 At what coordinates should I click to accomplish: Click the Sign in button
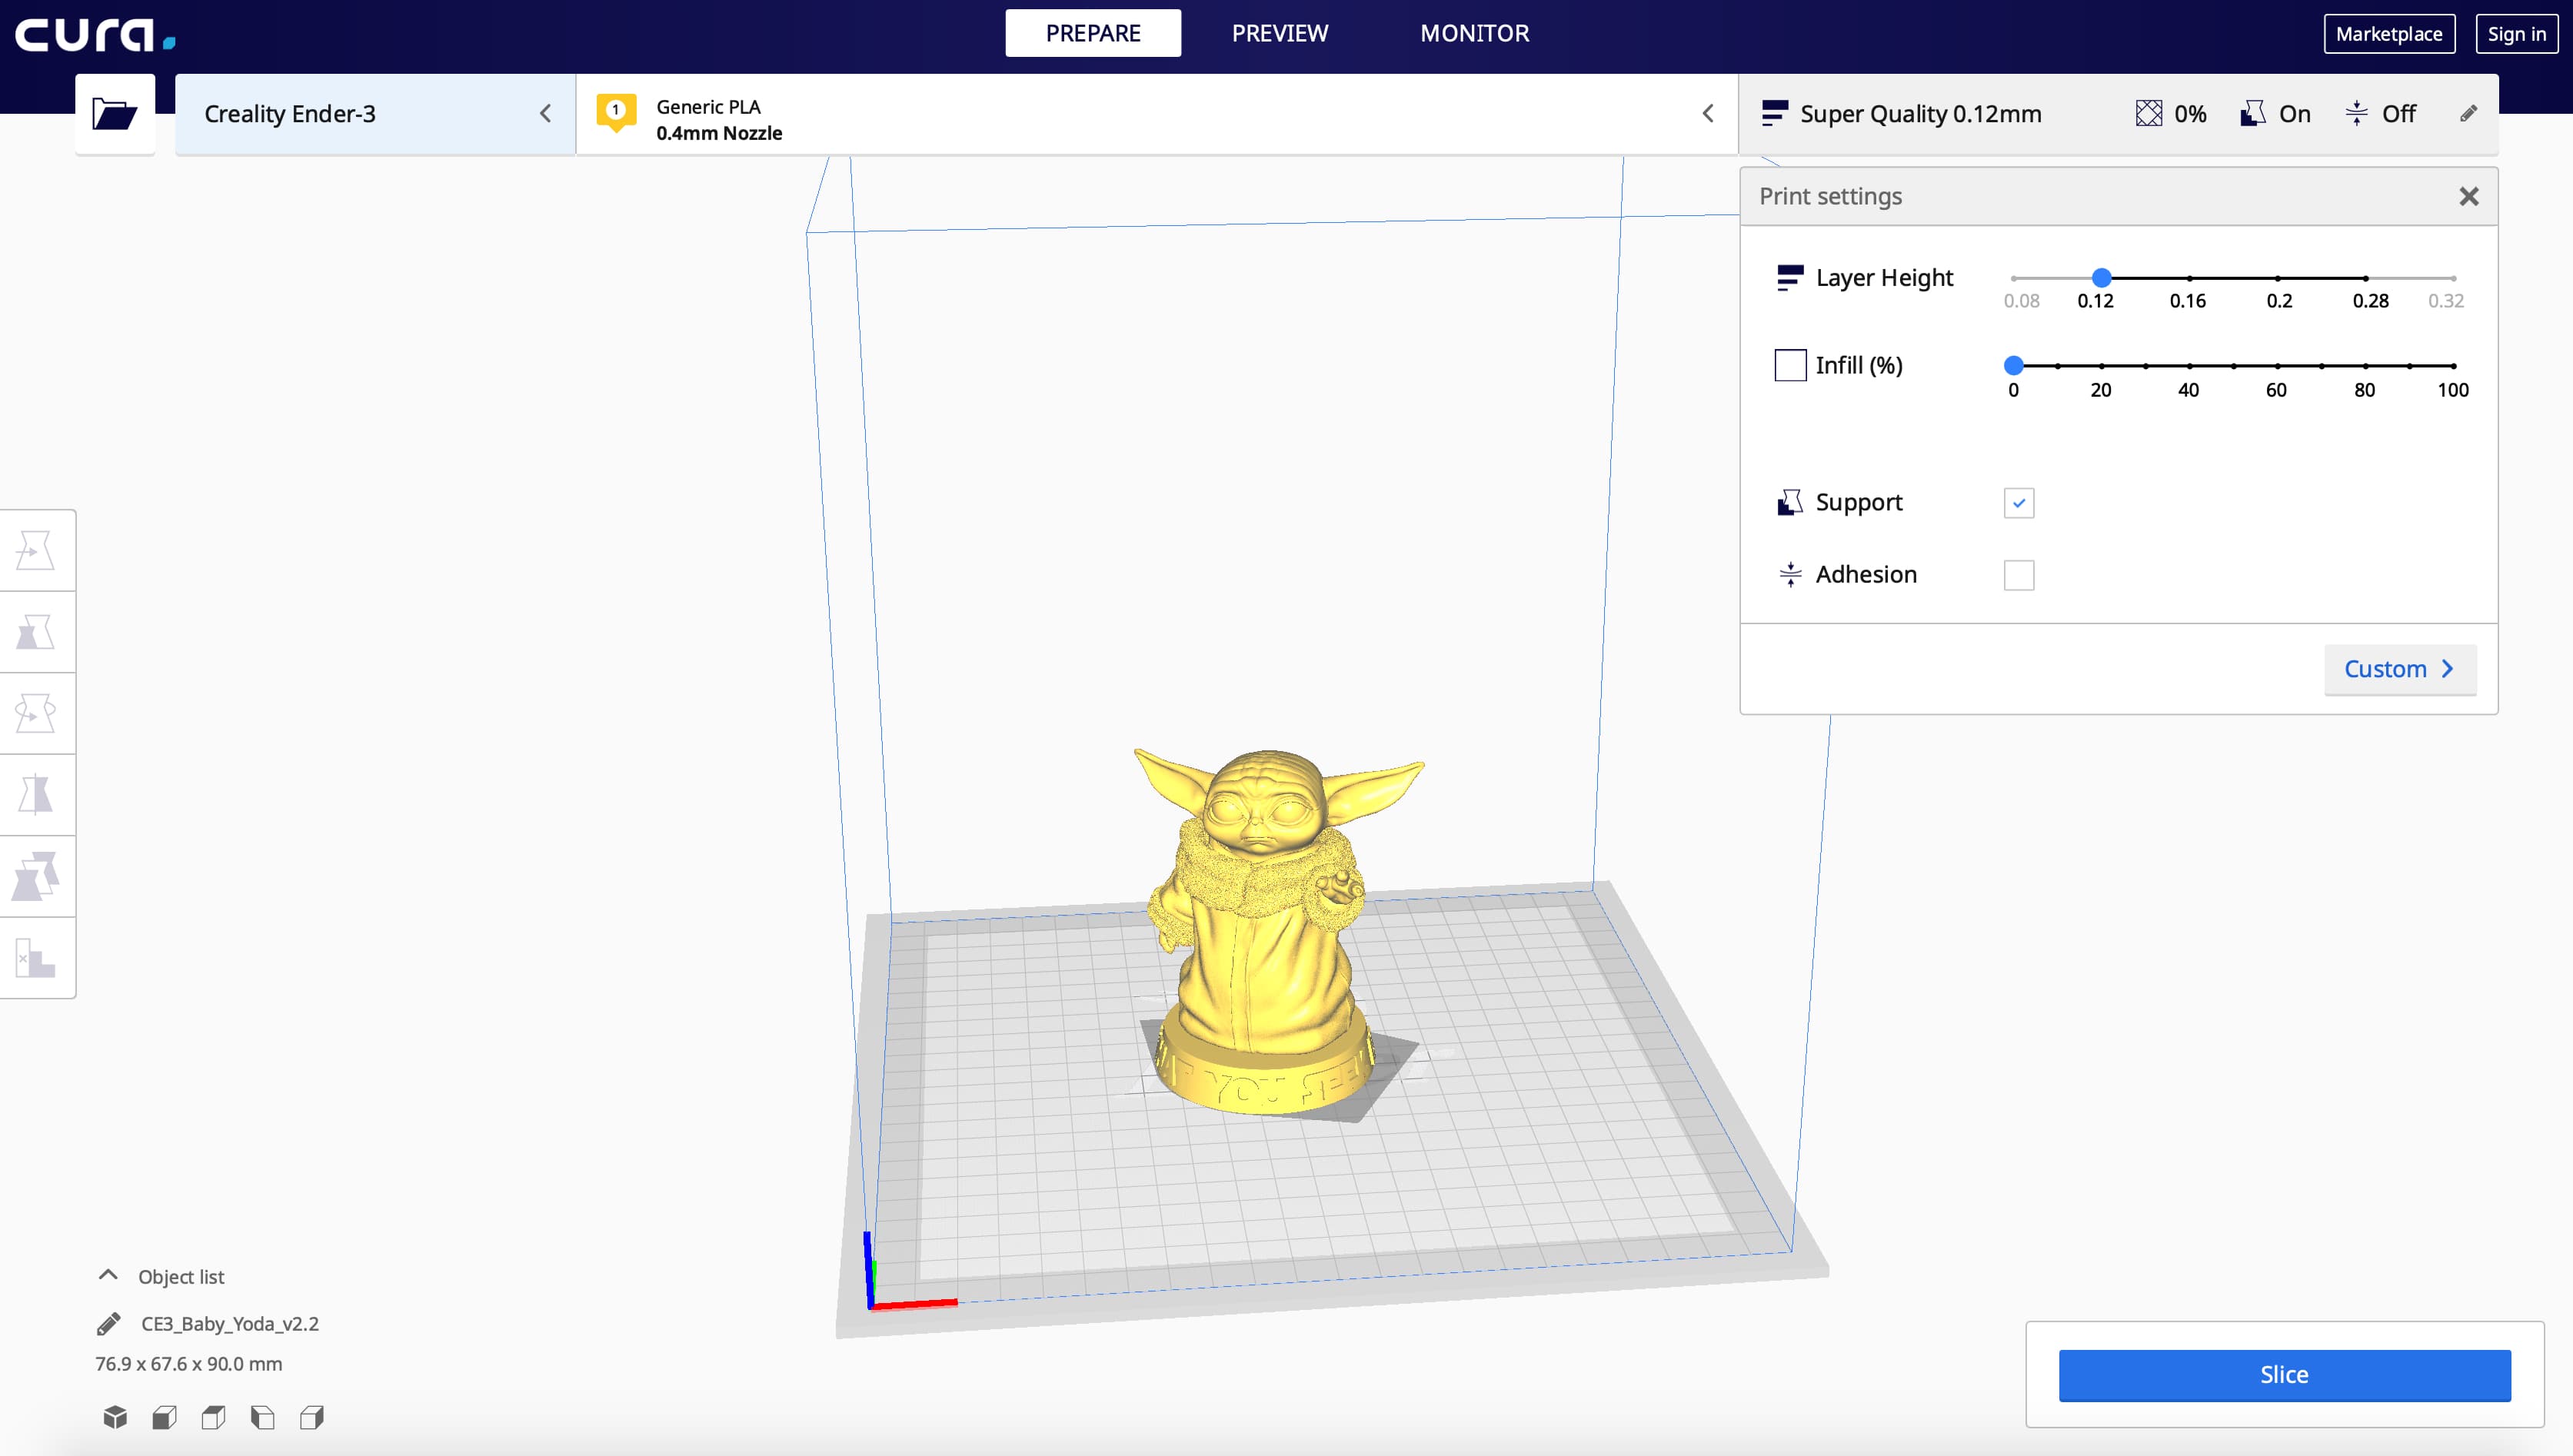2516,34
